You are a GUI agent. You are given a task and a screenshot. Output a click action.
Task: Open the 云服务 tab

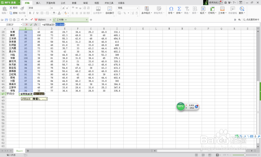coord(121,3)
